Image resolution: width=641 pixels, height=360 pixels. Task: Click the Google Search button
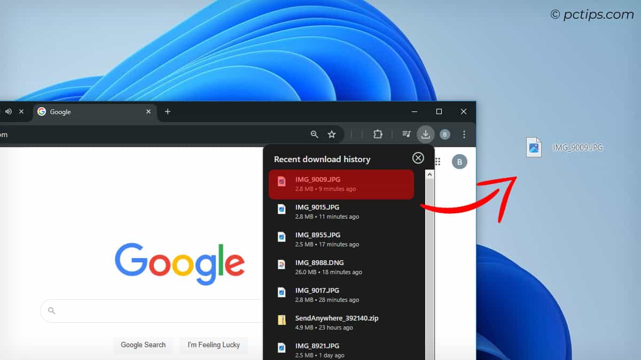pyautogui.click(x=143, y=345)
